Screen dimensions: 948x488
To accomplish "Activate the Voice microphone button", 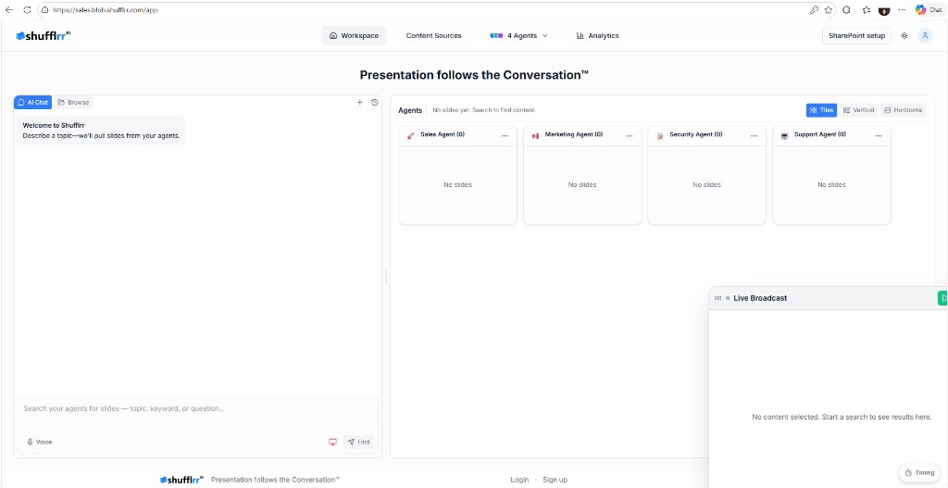I will (x=39, y=442).
